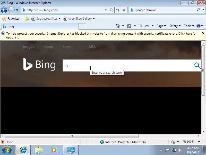206x155 pixels.
Task: Click the Bing search text field
Action: (x=127, y=66)
